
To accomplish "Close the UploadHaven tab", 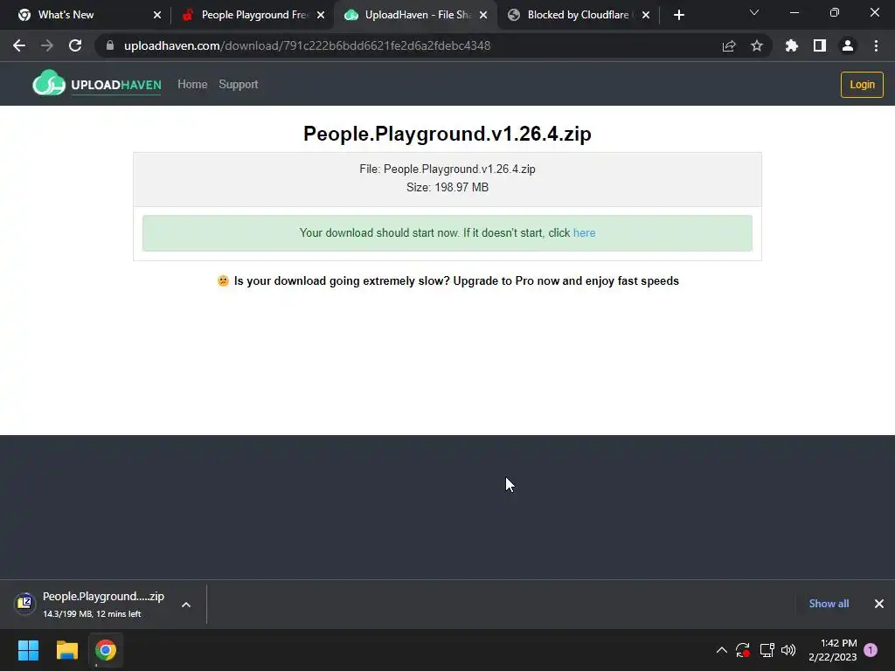I will [483, 15].
